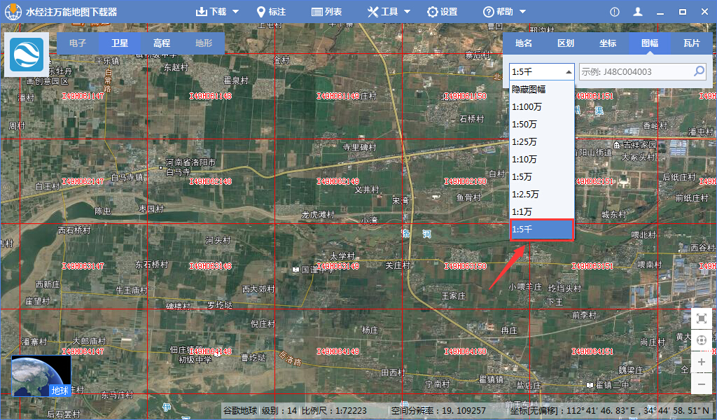Image resolution: width=717 pixels, height=420 pixels.
Task: Switch to 卫星 satellite map type
Action: coord(120,43)
